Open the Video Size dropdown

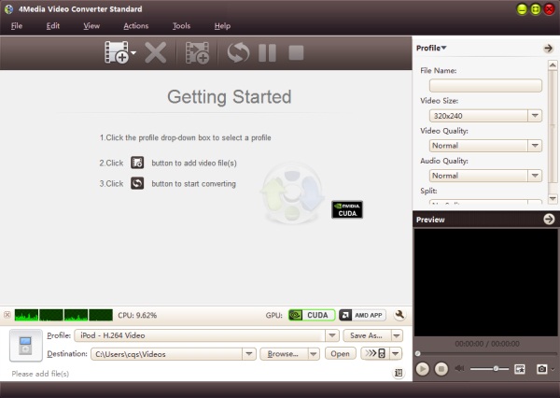tap(485, 116)
